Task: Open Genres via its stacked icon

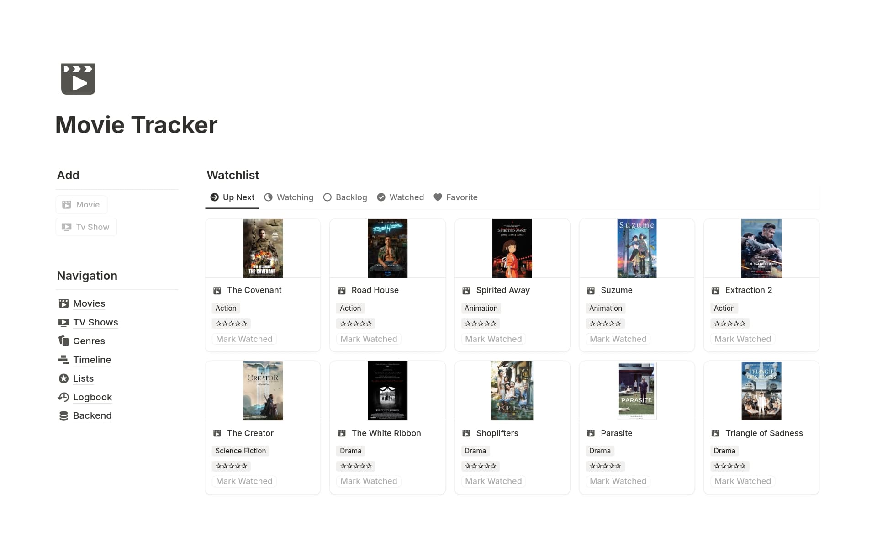Action: [x=63, y=341]
